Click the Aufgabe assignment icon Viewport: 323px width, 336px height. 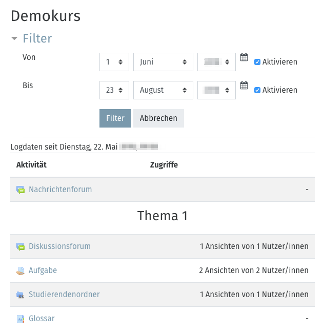pyautogui.click(x=21, y=270)
